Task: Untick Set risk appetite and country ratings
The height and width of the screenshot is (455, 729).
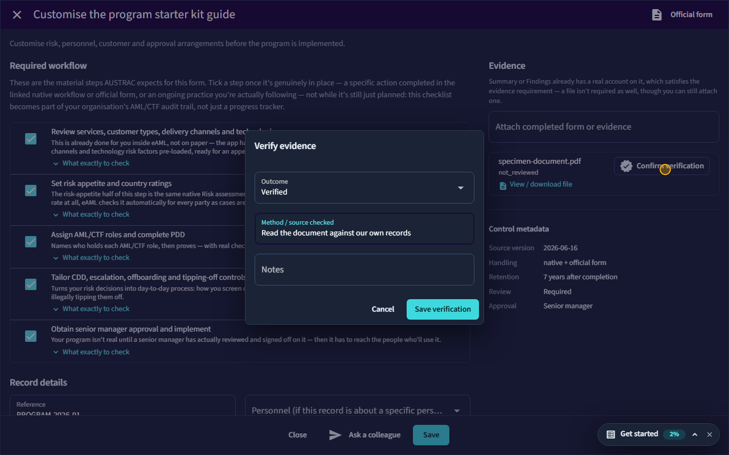Action: tap(31, 191)
